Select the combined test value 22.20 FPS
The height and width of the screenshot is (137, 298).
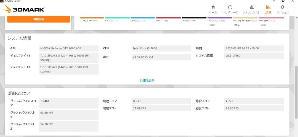(x=254, y=108)
